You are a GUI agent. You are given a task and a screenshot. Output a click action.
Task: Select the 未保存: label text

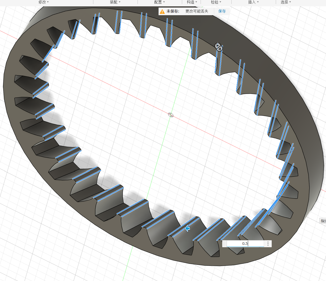[x=173, y=11]
